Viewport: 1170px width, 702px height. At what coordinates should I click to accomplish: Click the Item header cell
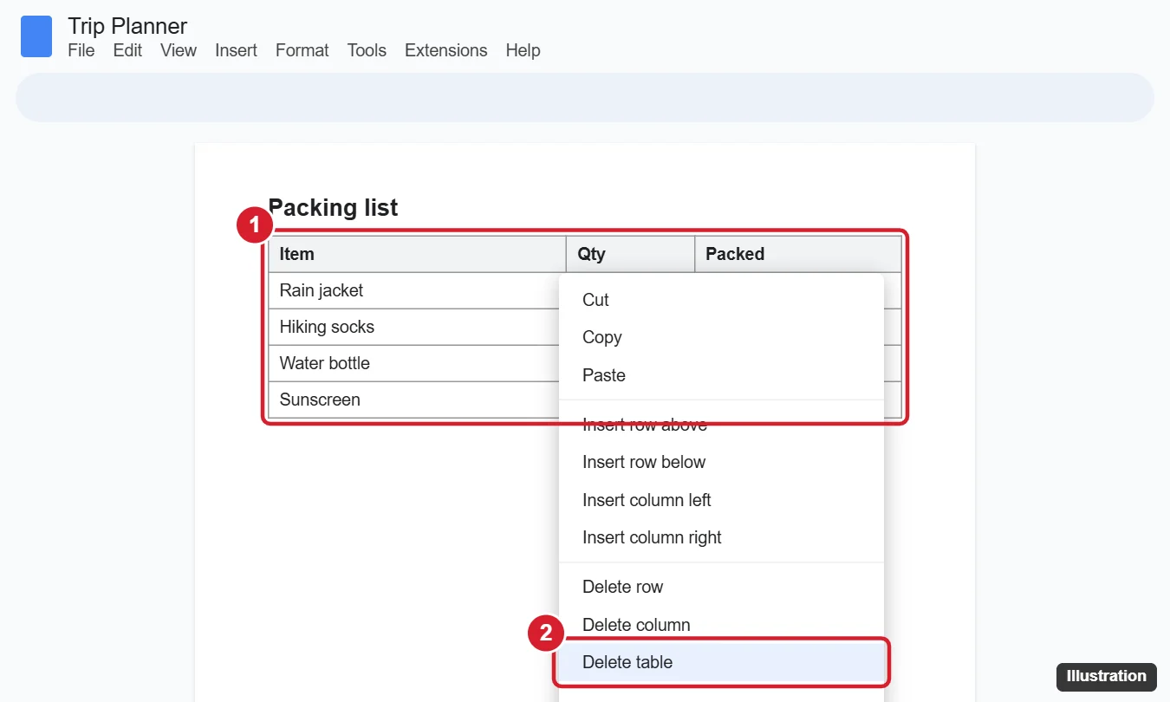417,254
